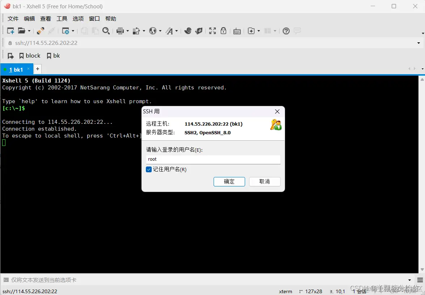
Task: Click the New tab plus-page icon
Action: (x=251, y=31)
